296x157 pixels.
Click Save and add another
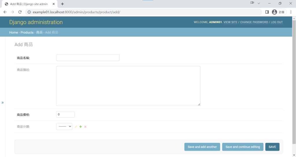tap(202, 147)
